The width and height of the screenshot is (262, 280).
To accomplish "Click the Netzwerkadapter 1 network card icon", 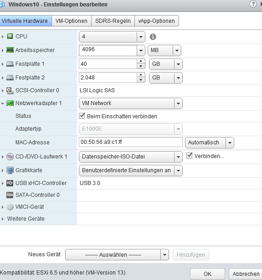I will [10, 103].
